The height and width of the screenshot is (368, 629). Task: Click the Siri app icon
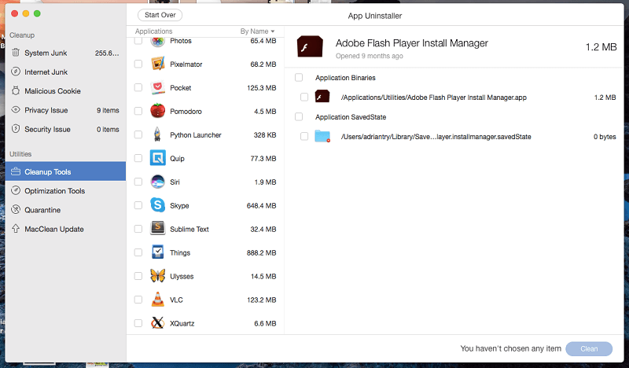point(158,182)
